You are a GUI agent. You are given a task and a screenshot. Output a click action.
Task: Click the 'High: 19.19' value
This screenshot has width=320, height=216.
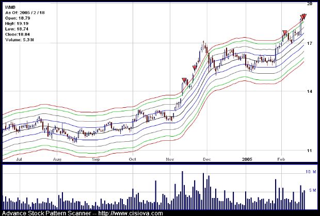17,24
